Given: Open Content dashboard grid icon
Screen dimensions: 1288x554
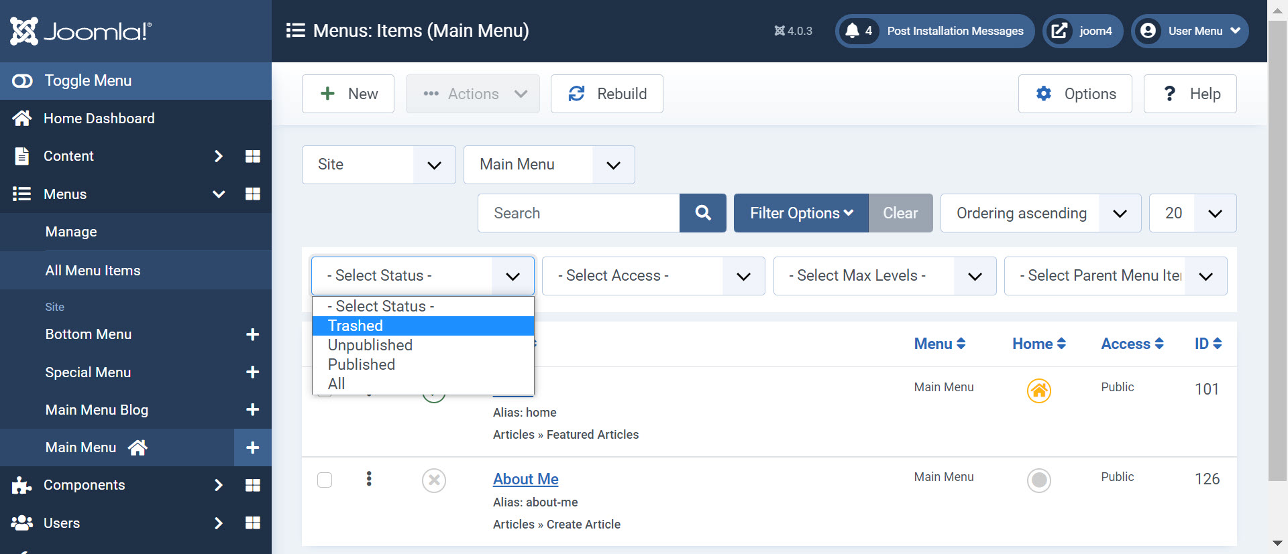Looking at the screenshot, I should pyautogui.click(x=252, y=156).
